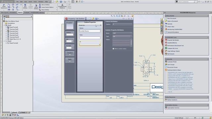Collapse the Drawn by groupbox

[x=100, y=25]
